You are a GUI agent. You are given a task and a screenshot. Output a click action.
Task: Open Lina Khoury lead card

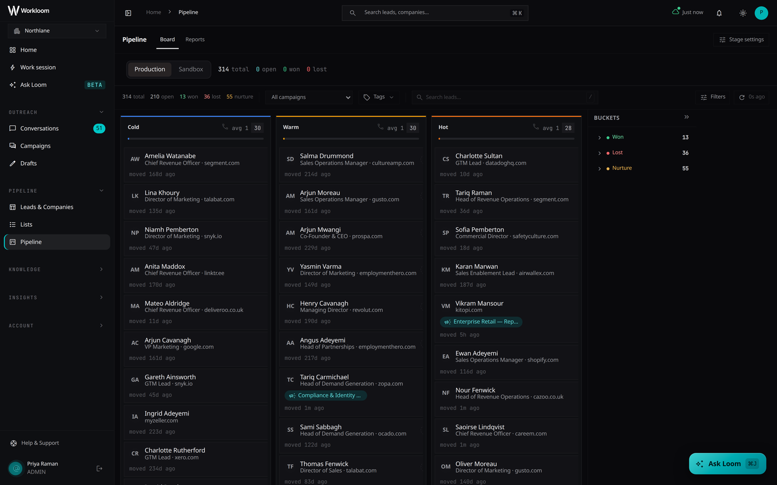point(195,202)
